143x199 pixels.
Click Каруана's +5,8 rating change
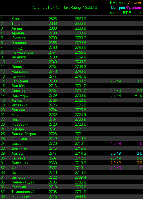[138, 158]
